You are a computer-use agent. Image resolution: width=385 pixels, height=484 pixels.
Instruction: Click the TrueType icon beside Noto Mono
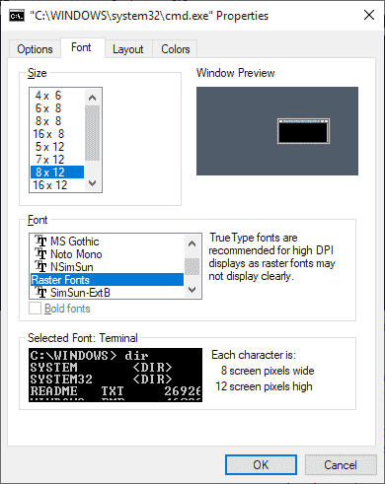[40, 254]
